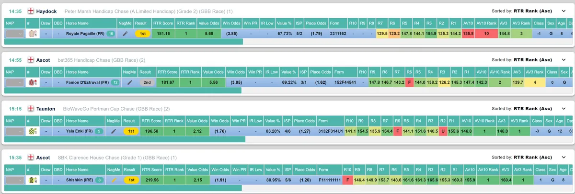Click the 2nd result badge for Fanion D'Estruval
Screen dimensions: 575x194
pos(148,83)
